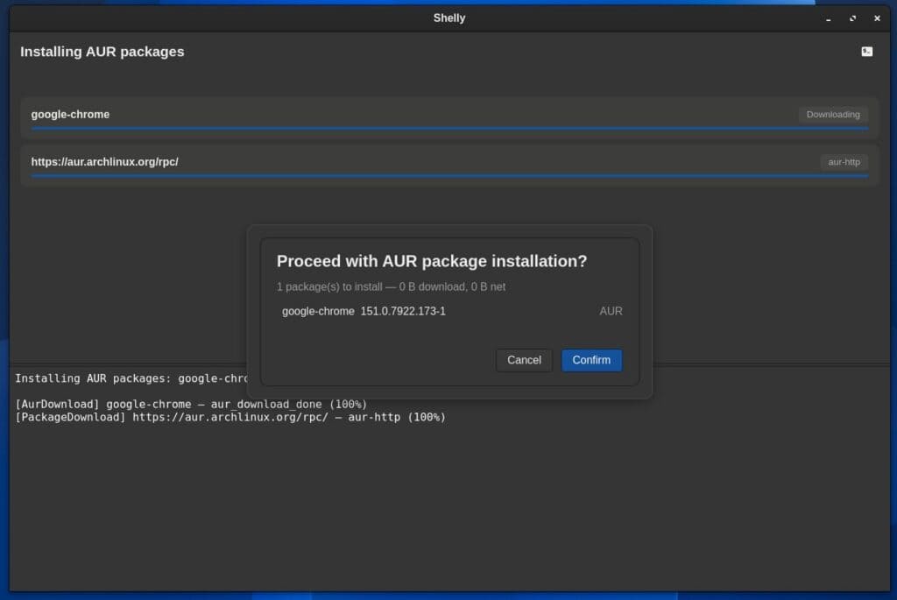Click the google-chrome download progress bar
This screenshot has width=897, height=600.
(x=449, y=129)
